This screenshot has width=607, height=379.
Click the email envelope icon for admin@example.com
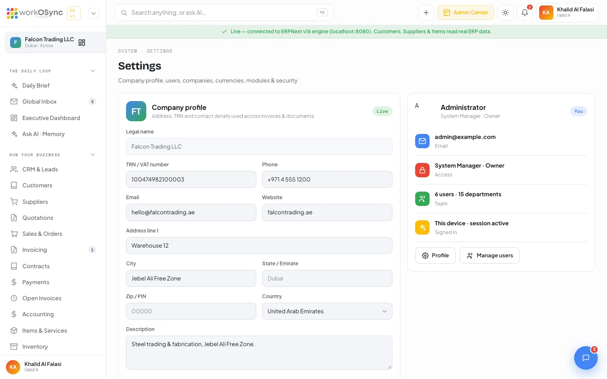[x=422, y=141]
